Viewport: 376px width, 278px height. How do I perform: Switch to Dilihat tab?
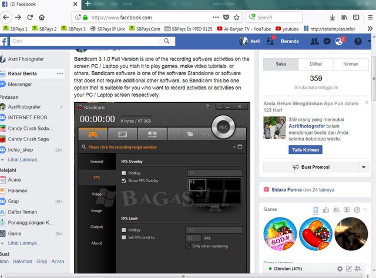(315, 64)
